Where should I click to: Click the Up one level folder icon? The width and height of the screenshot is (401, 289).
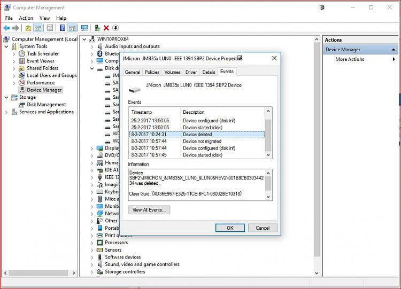pyautogui.click(x=28, y=28)
